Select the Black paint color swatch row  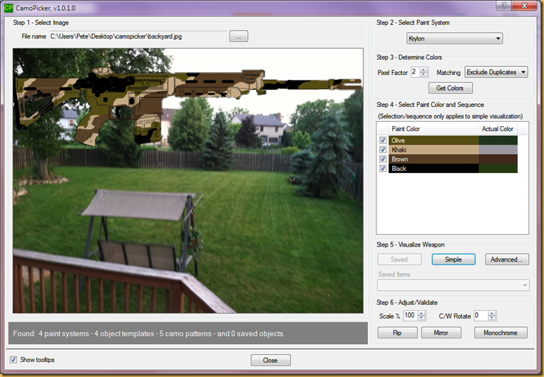click(x=433, y=169)
